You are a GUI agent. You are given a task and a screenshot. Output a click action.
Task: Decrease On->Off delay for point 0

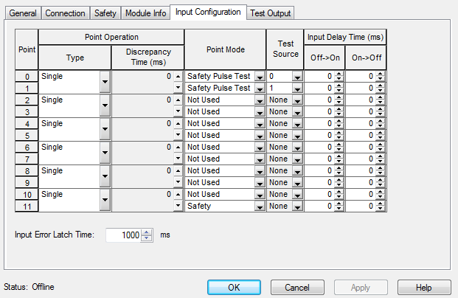(380, 79)
